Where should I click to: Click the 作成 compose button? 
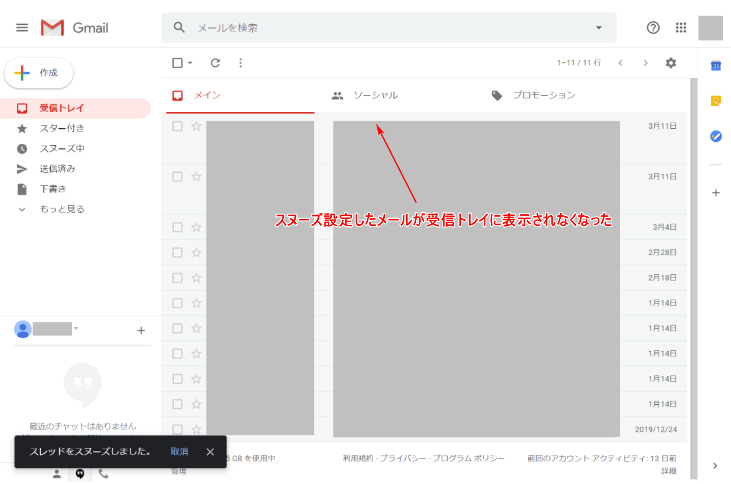tap(39, 73)
